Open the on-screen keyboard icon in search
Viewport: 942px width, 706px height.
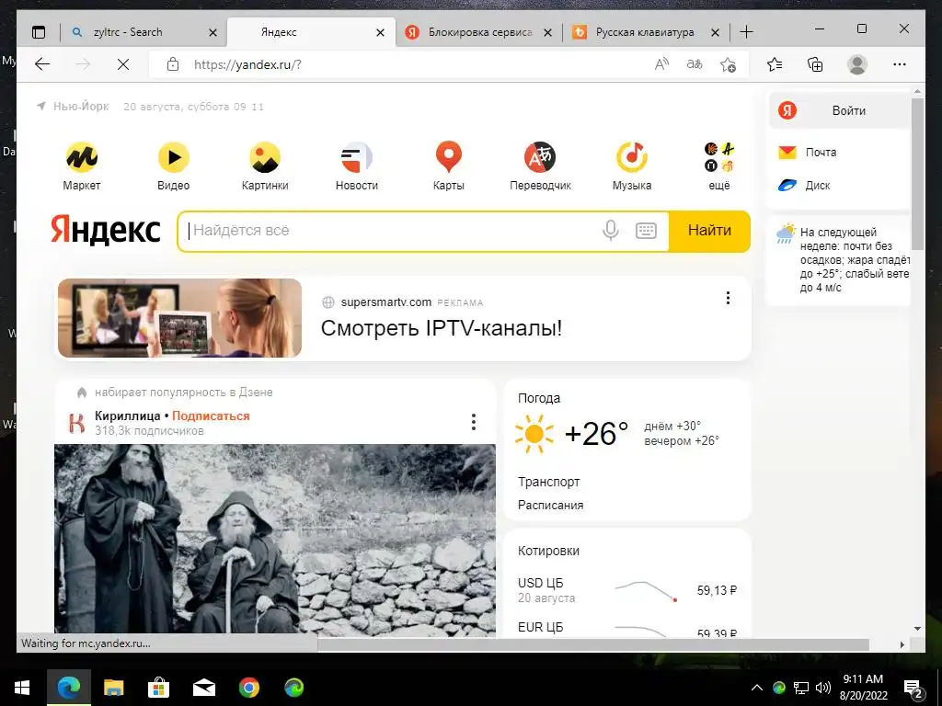[x=646, y=231]
